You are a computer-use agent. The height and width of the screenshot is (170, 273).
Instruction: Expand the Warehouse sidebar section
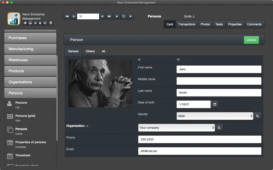[30, 60]
